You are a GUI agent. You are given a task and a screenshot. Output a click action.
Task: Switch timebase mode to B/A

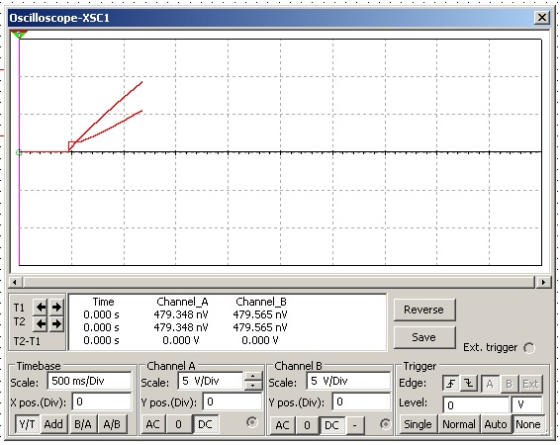83,424
